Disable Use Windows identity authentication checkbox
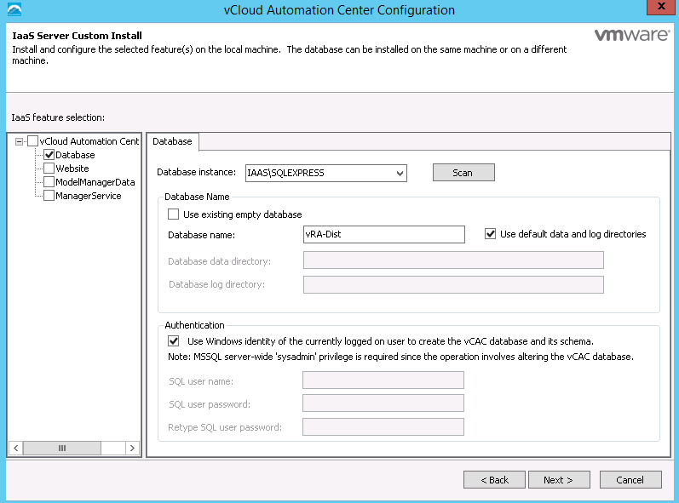679x503 pixels. click(174, 341)
